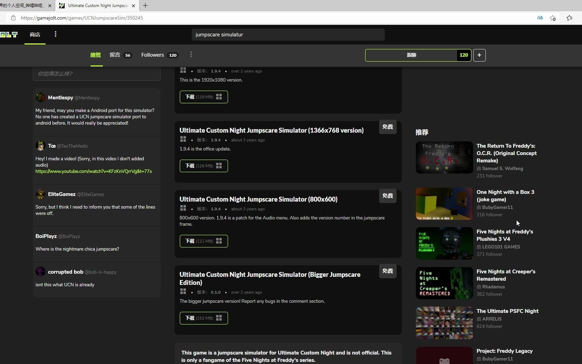Close the Ultimate Custom Night browser tab
Screen dimensions: 582x364
(133, 6)
